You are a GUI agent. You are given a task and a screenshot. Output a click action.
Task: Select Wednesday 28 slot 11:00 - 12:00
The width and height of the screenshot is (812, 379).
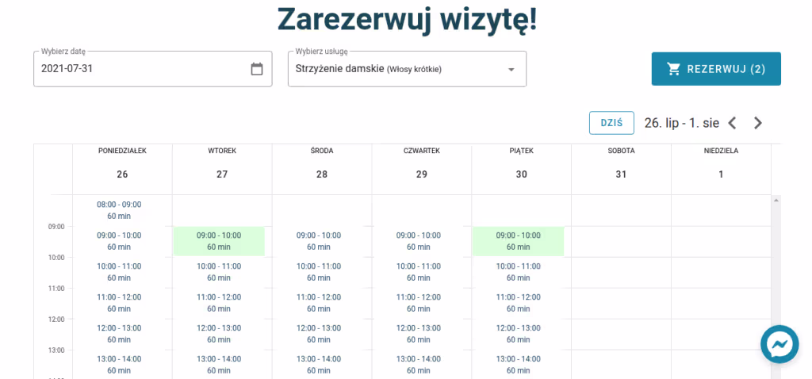coord(319,303)
